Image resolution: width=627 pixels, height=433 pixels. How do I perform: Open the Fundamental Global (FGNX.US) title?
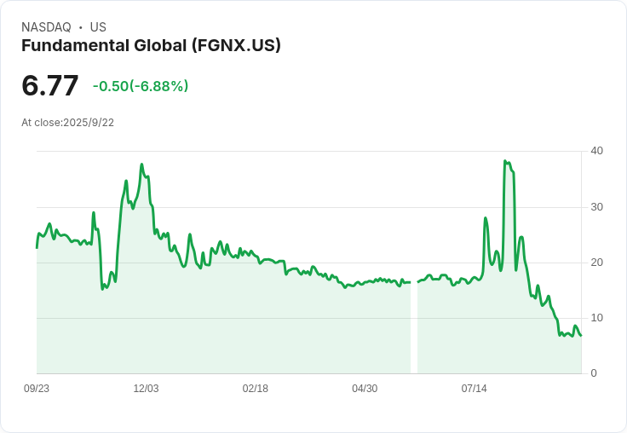pos(151,45)
